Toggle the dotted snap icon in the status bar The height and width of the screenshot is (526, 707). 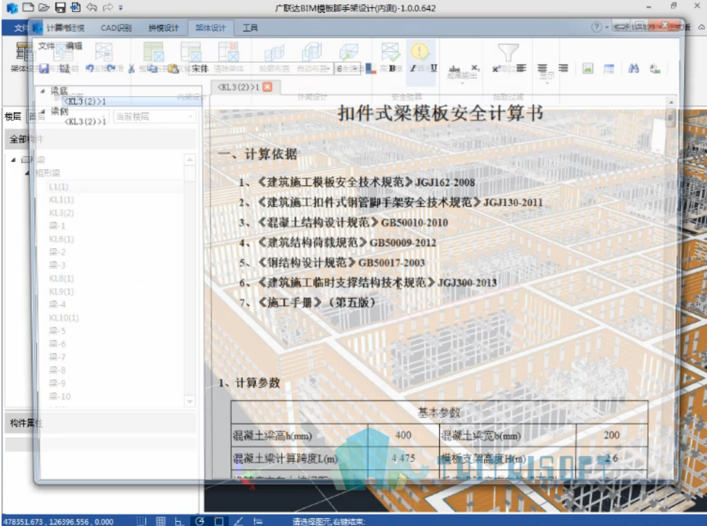[141, 521]
